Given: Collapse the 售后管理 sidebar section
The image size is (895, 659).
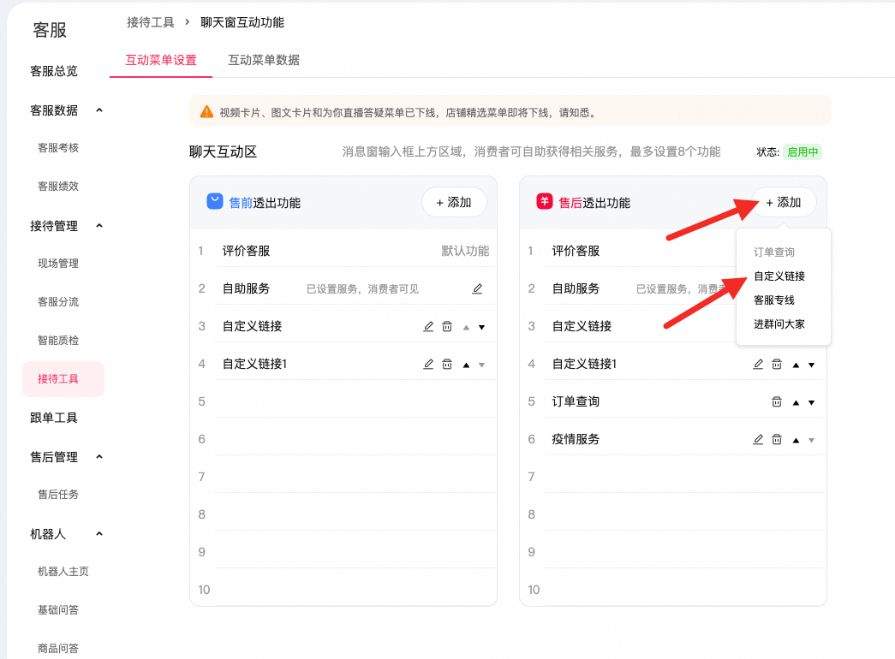Looking at the screenshot, I should pos(99,457).
